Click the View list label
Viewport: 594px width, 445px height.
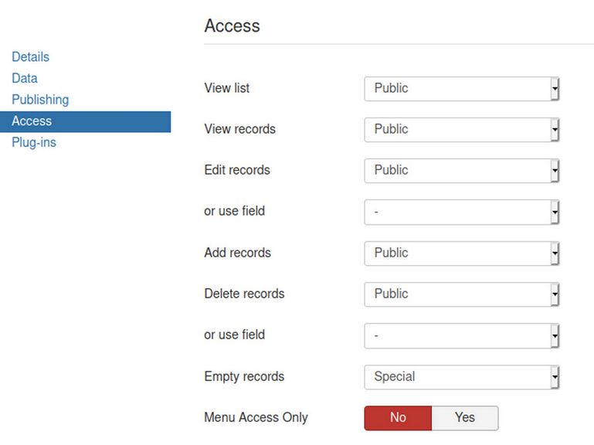coord(226,89)
